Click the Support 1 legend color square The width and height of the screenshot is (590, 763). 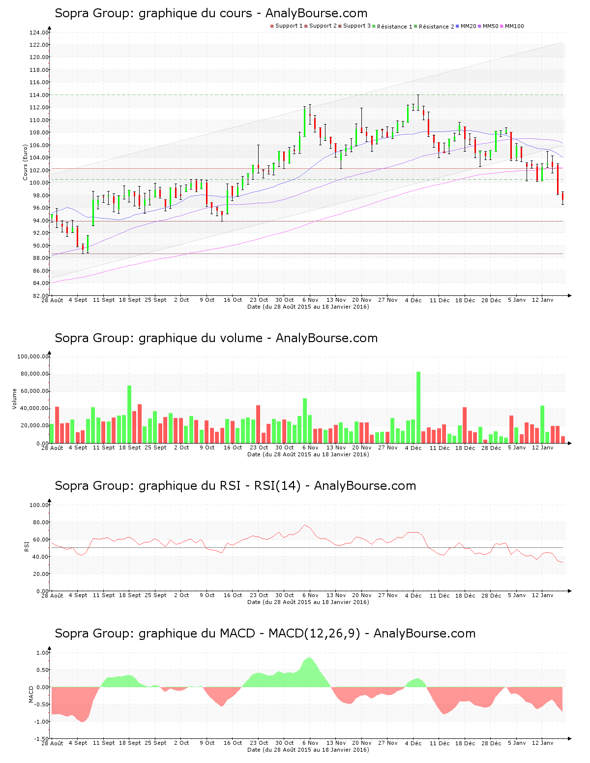click(x=272, y=26)
